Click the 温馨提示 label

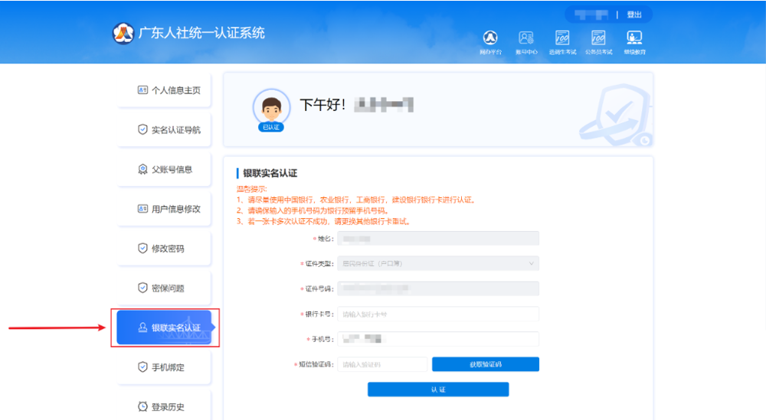coord(251,189)
